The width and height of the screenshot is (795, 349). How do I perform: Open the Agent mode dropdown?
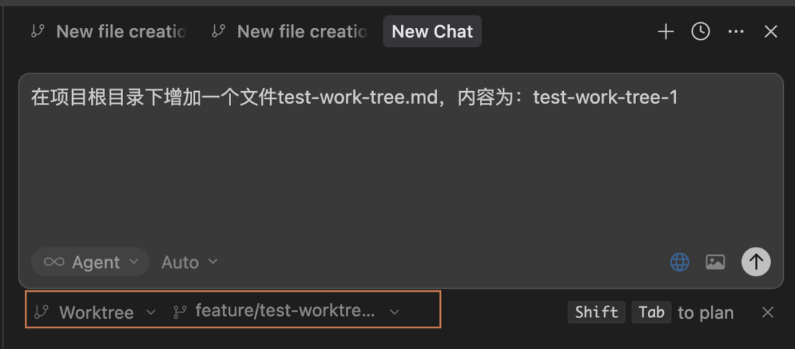tap(90, 262)
